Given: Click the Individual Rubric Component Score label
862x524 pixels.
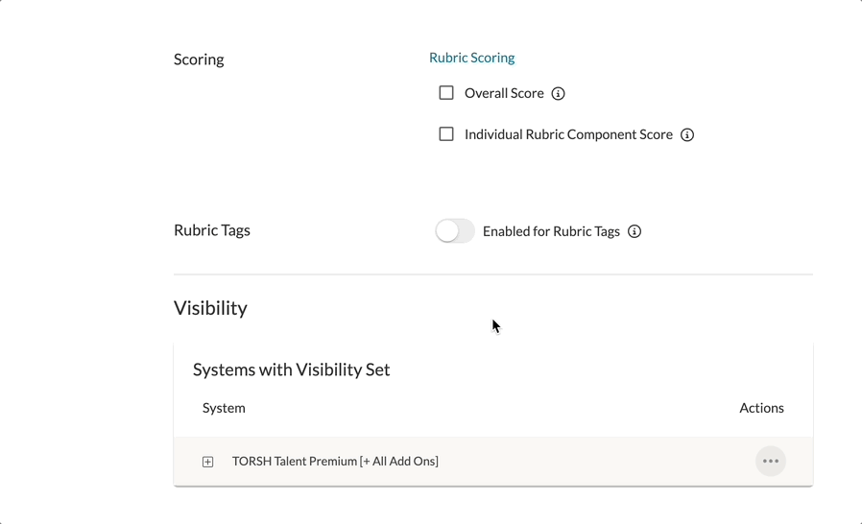Looking at the screenshot, I should (568, 134).
